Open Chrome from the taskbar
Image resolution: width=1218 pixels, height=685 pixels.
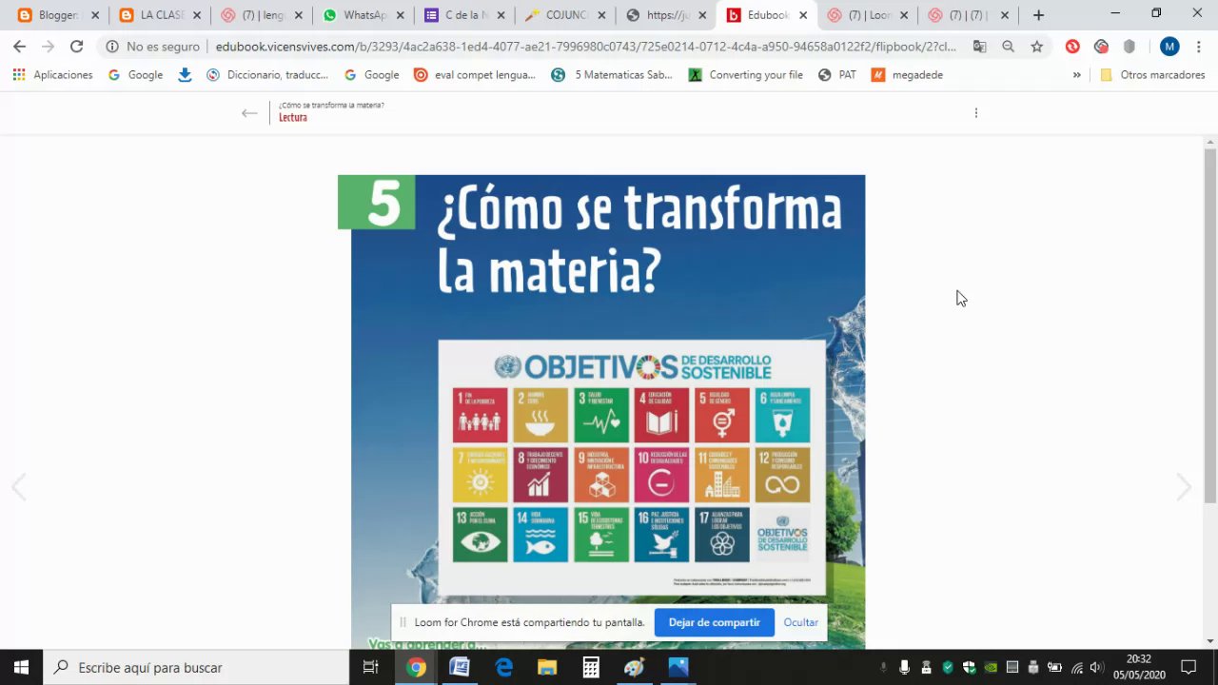416,667
